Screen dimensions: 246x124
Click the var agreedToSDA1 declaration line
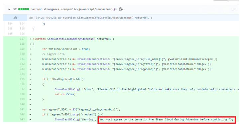point(81,109)
